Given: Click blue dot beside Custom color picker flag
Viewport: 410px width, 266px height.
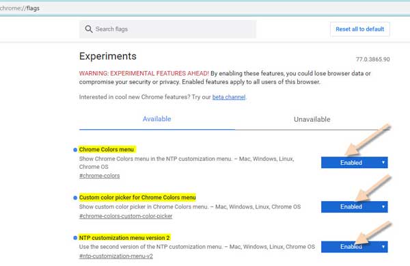Looking at the screenshot, I should (75, 198).
